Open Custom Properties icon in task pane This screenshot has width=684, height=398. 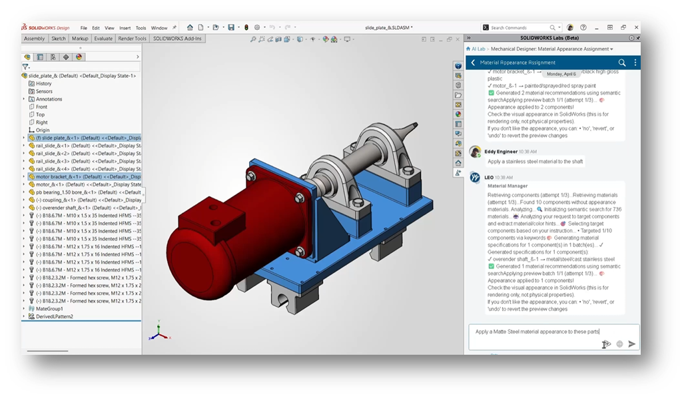click(x=458, y=124)
